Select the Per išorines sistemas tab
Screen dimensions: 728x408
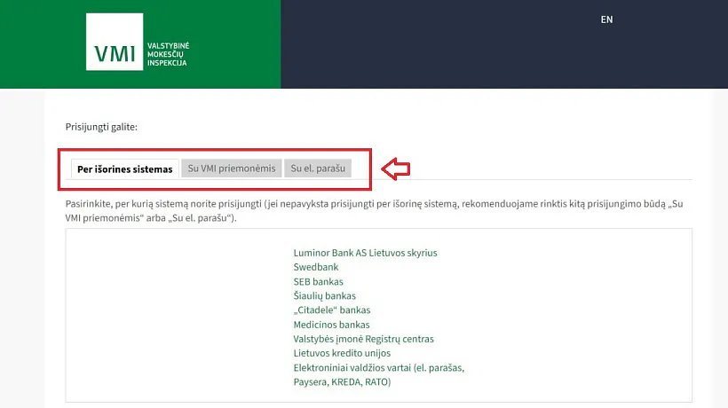(x=125, y=169)
